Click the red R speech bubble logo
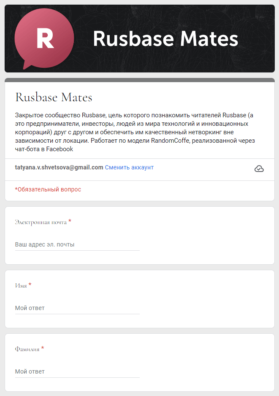 [44, 39]
